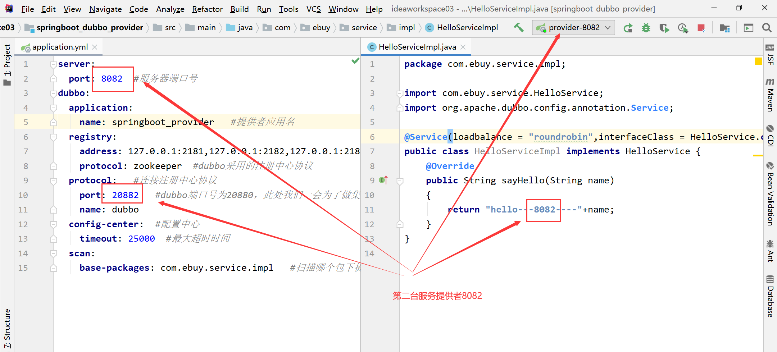Collapse the application block fold marker
Screen dimensions: 777x352
click(x=54, y=108)
